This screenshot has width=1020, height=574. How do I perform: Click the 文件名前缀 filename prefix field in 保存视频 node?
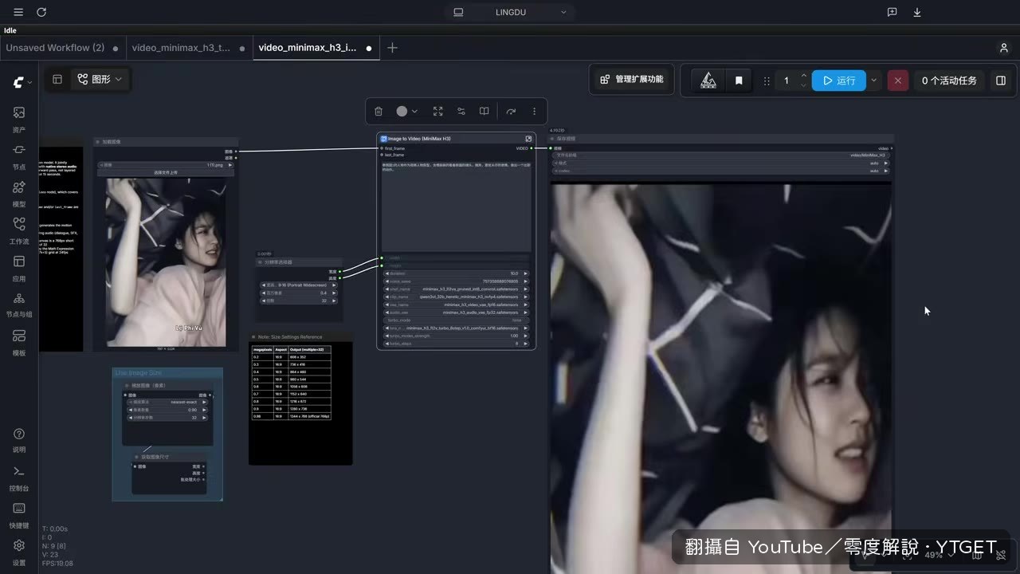pyautogui.click(x=721, y=155)
